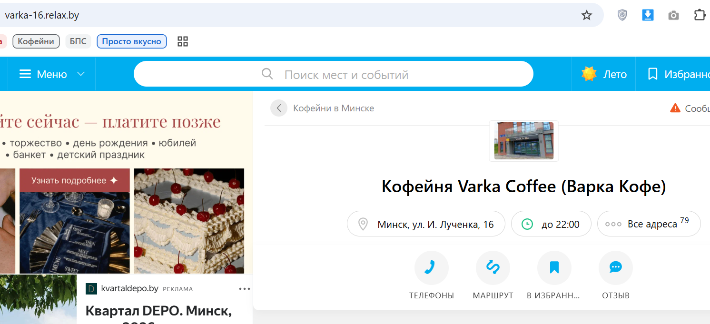Click the sun Лето icon
Image resolution: width=710 pixels, height=324 pixels.
pos(589,74)
